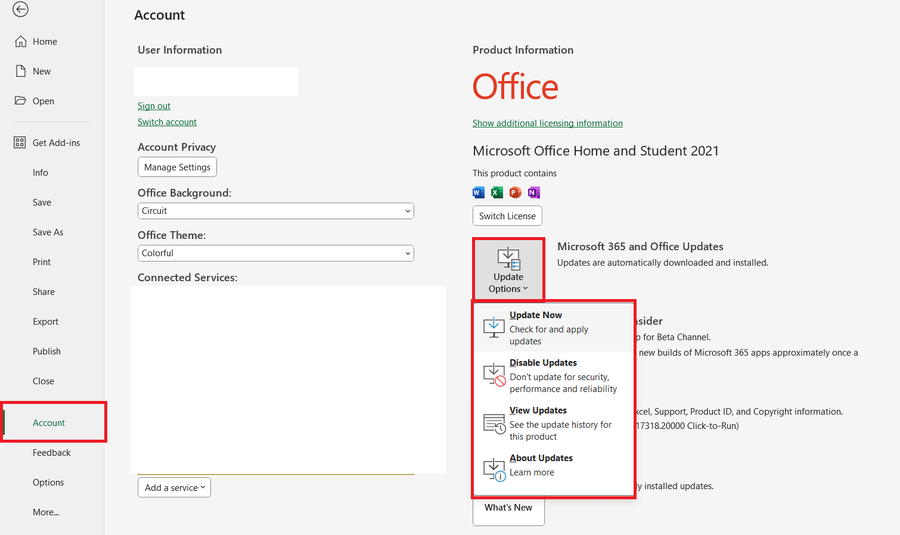Open the Export page

(45, 321)
